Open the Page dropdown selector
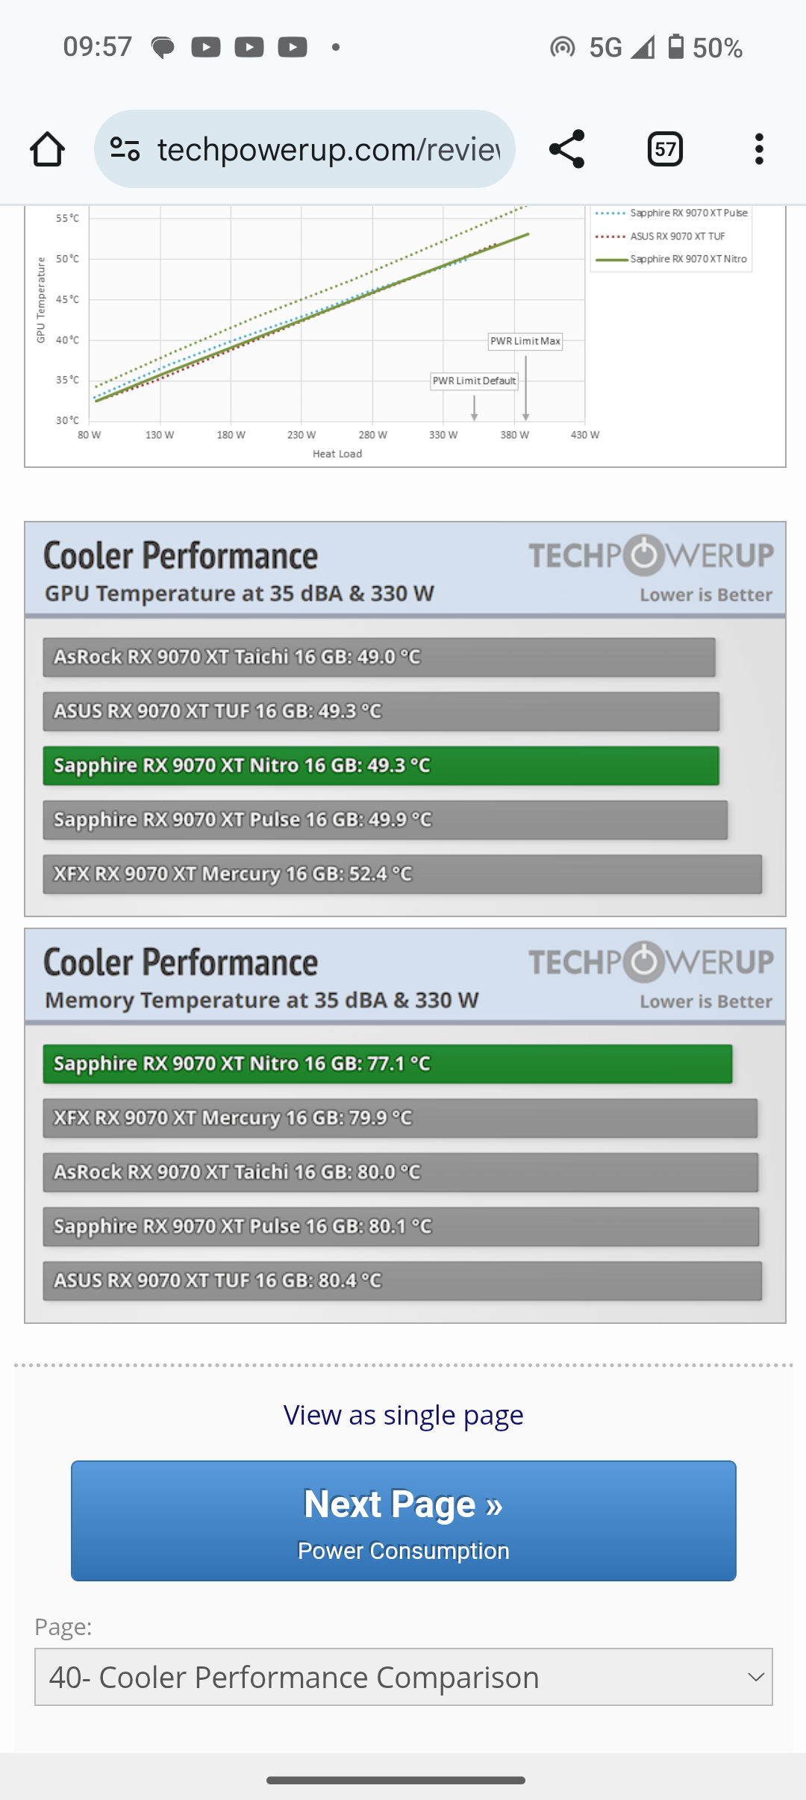This screenshot has height=1800, width=806. (403, 1677)
